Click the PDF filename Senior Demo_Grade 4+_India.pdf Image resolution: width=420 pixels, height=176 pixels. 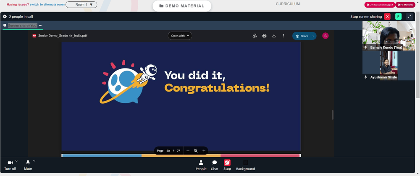[63, 36]
